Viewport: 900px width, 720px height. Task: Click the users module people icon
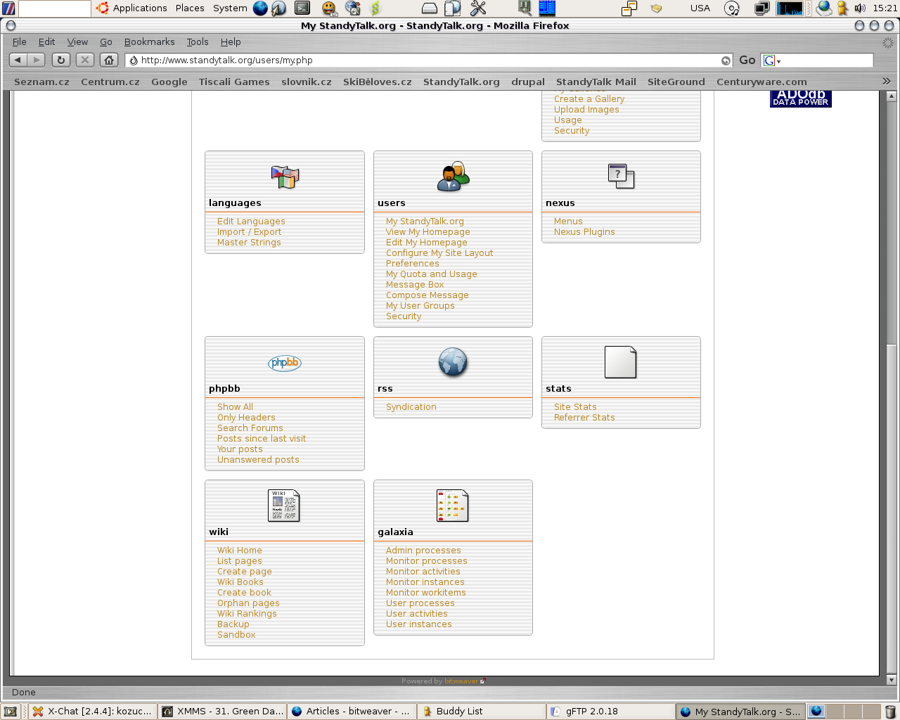pos(453,176)
